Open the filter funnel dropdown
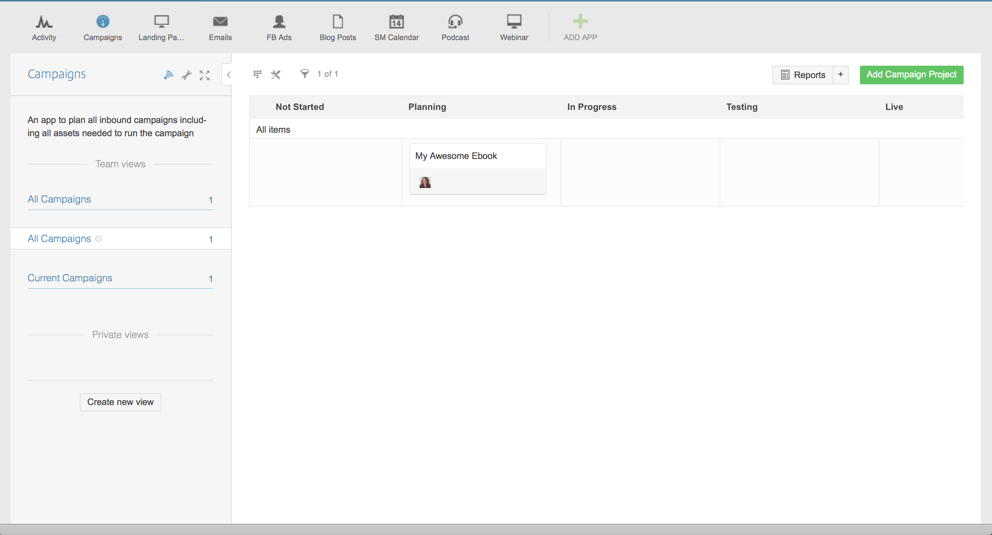This screenshot has height=535, width=992. point(304,74)
